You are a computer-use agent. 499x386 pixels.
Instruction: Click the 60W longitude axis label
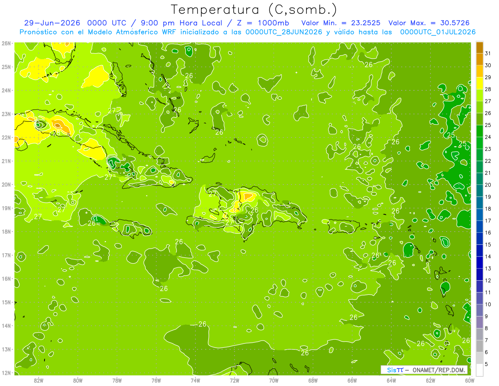click(469, 380)
